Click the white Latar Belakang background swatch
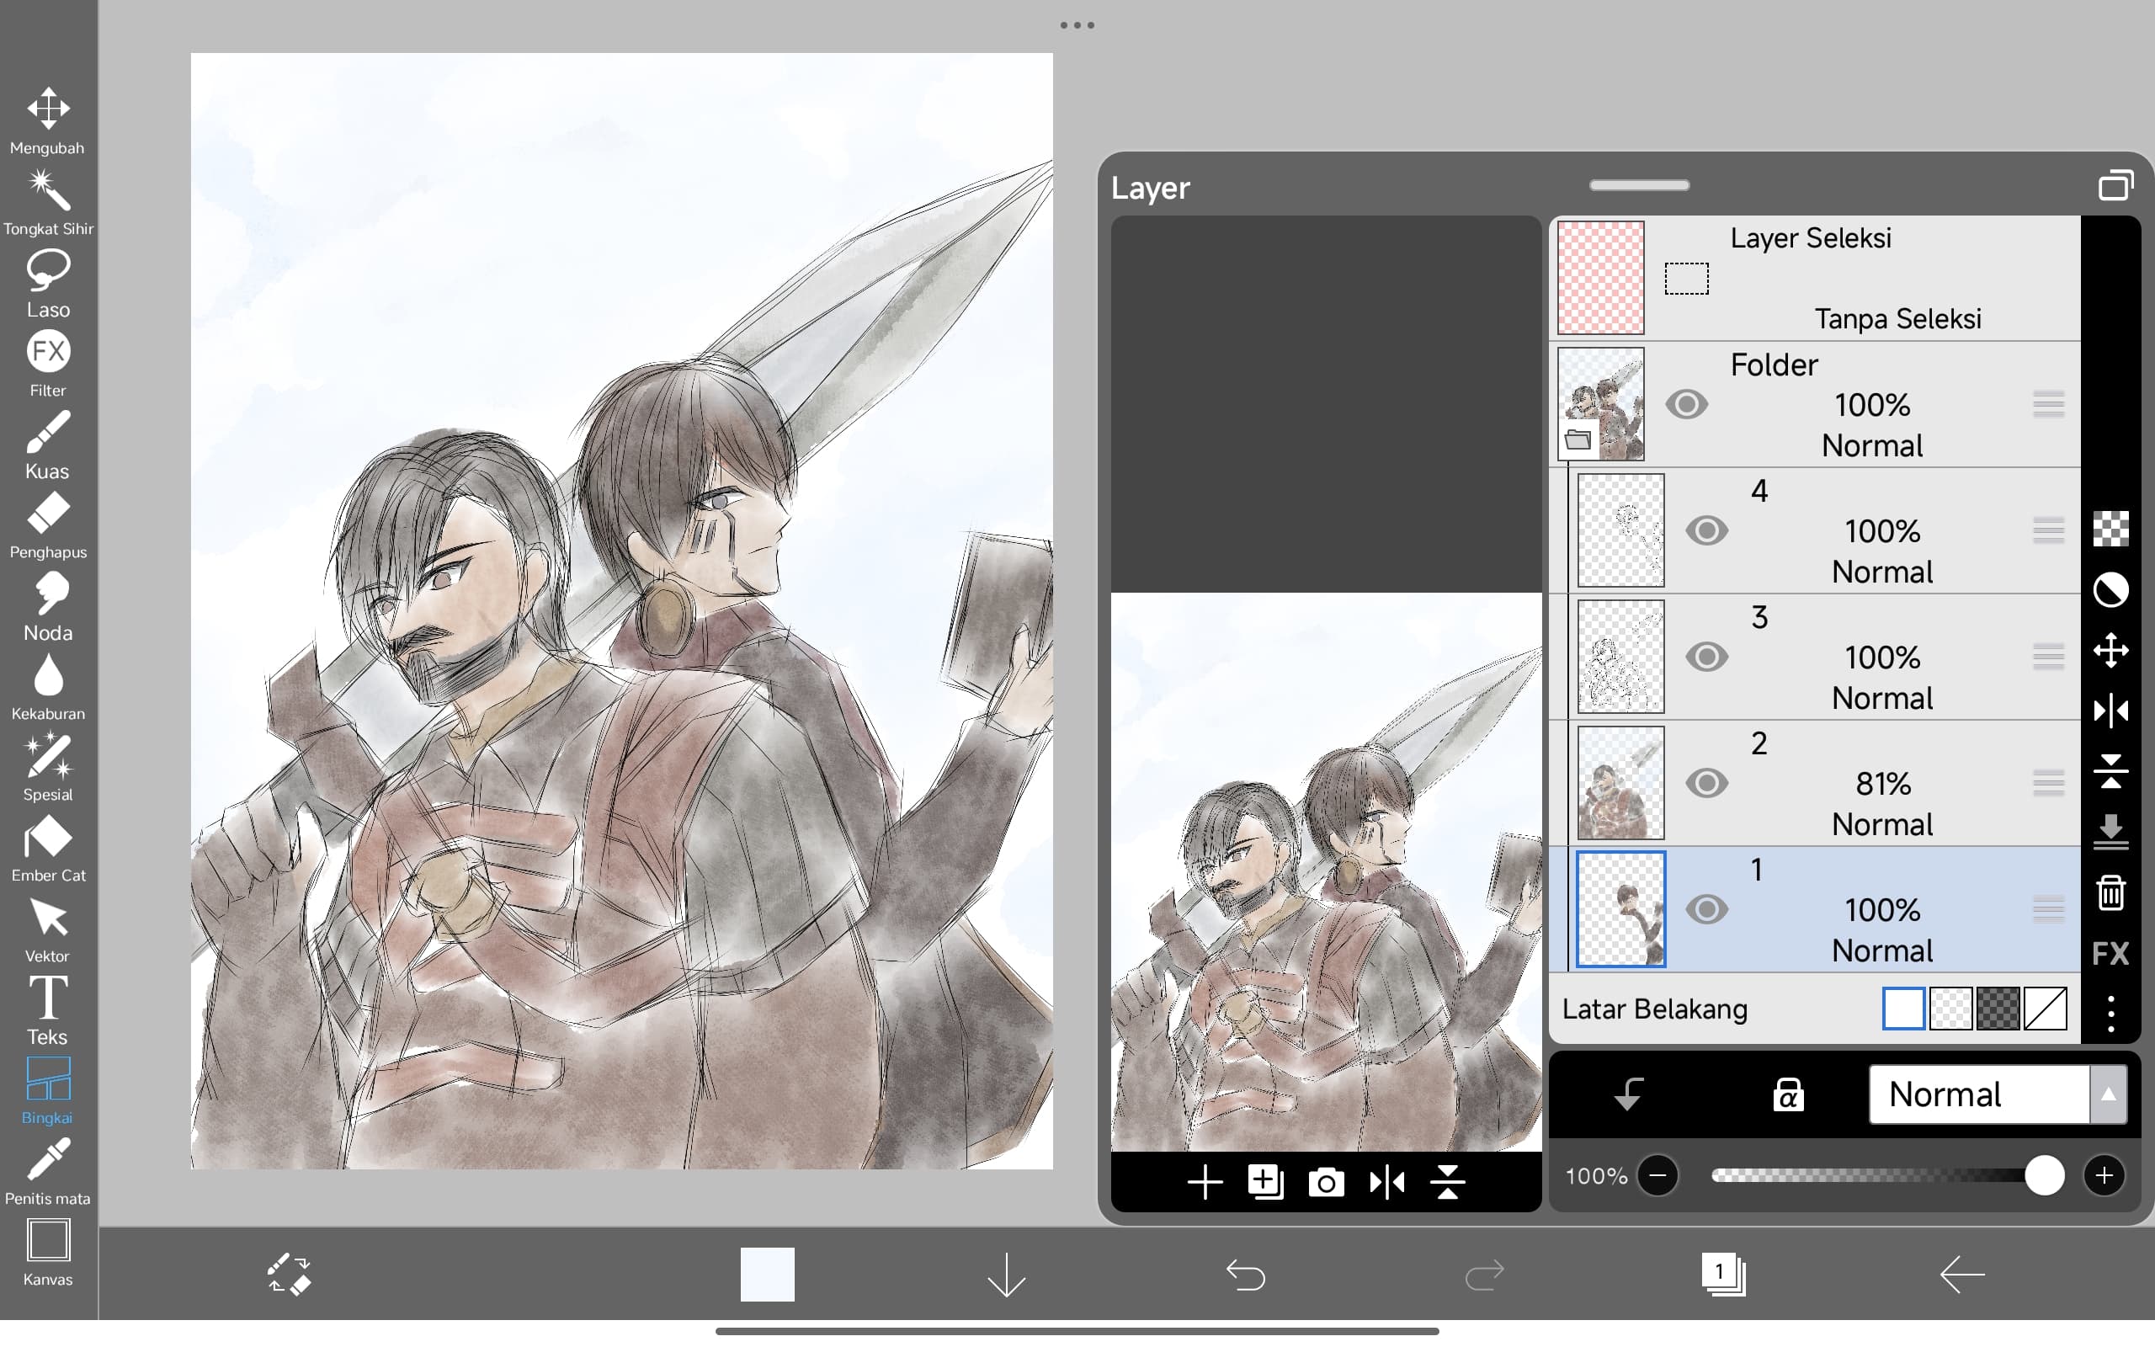This screenshot has width=2155, height=1347. [1903, 1009]
